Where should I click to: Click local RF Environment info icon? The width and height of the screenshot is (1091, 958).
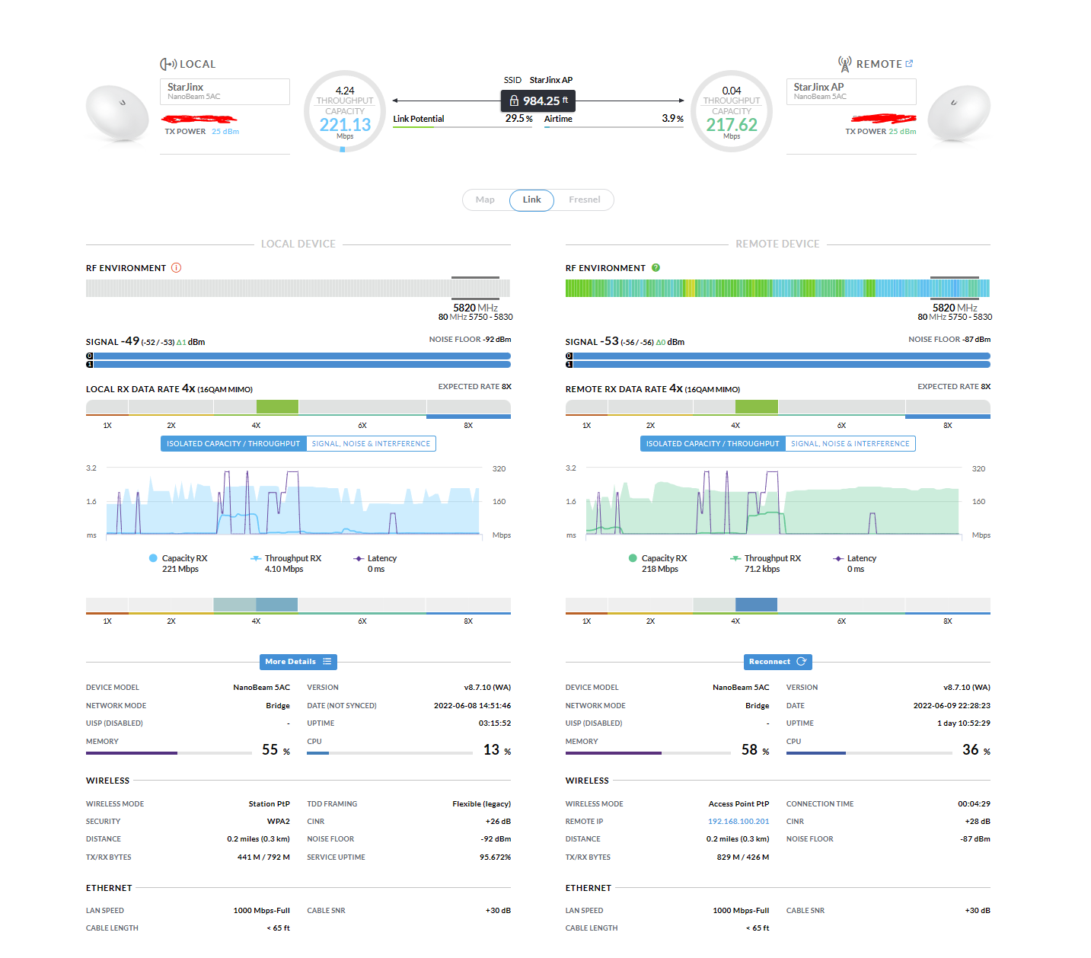click(x=177, y=268)
